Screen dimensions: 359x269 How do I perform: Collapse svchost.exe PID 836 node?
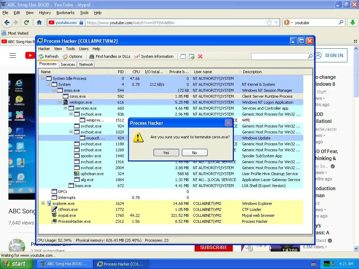pyautogui.click(x=71, y=114)
